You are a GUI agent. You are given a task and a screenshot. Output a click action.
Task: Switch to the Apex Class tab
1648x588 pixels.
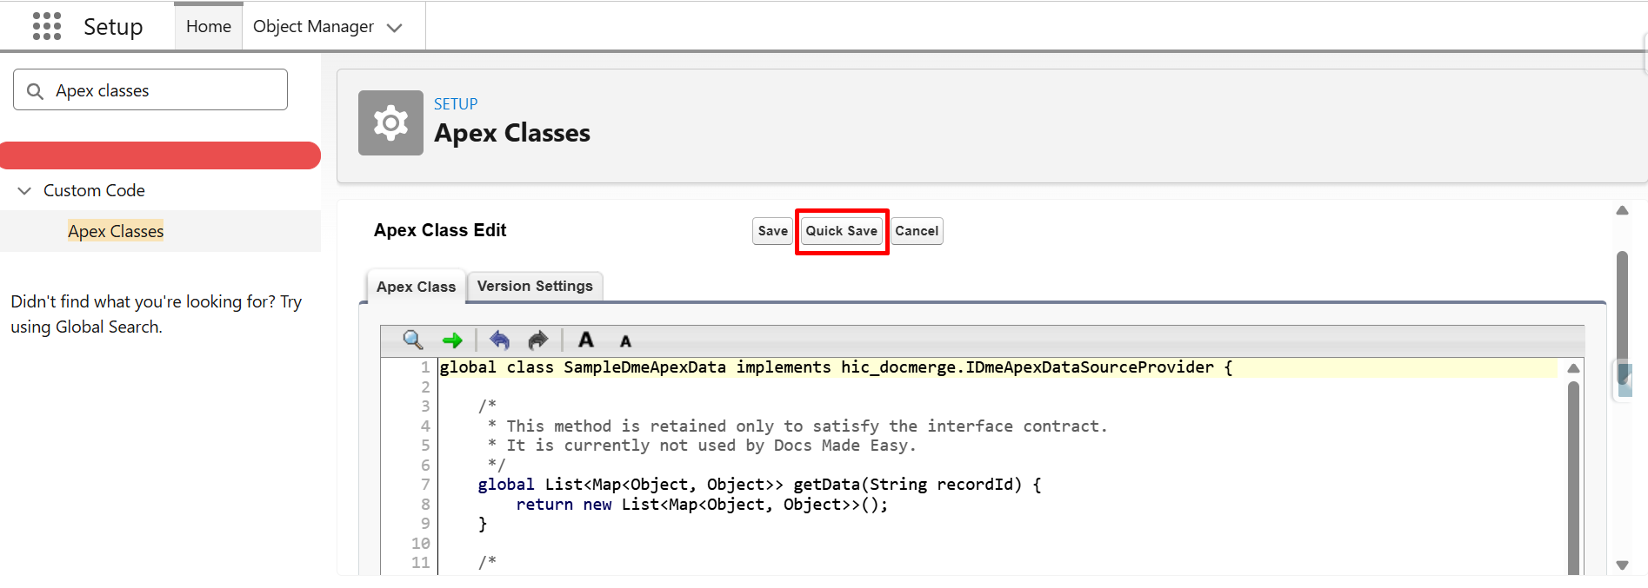(416, 287)
